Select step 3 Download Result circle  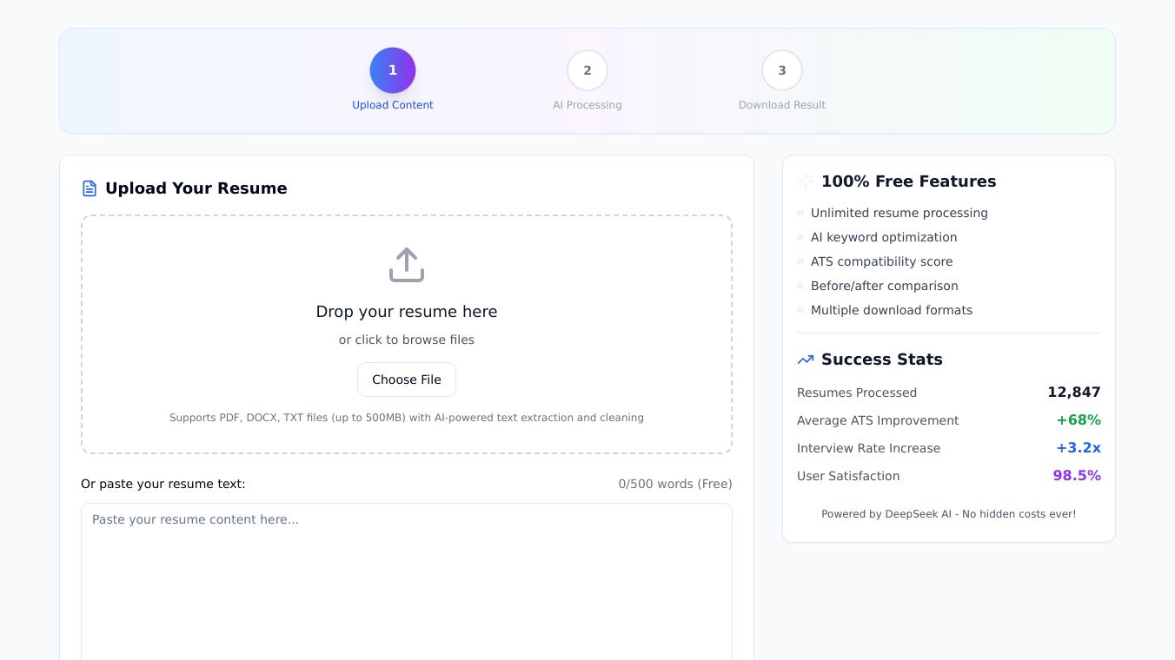point(782,70)
